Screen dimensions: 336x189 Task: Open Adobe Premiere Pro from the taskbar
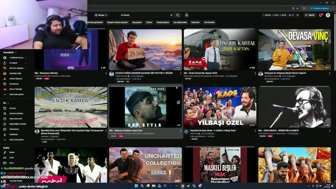point(171,186)
